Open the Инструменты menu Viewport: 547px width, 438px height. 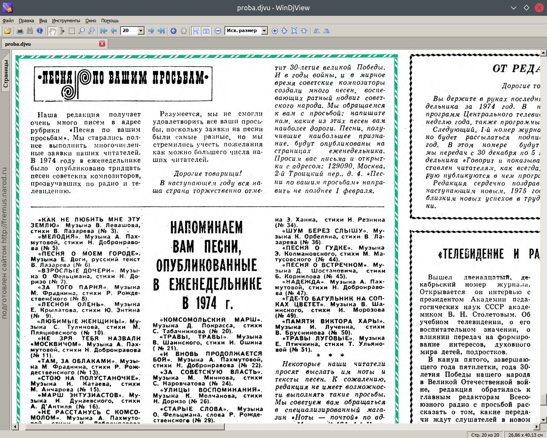[x=66, y=21]
